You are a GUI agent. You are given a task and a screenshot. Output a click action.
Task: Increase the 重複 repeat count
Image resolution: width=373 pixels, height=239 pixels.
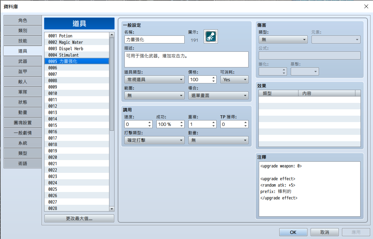click(x=213, y=122)
